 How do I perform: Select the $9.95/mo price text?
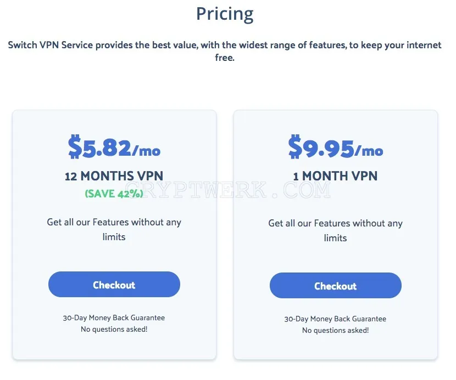coord(335,147)
